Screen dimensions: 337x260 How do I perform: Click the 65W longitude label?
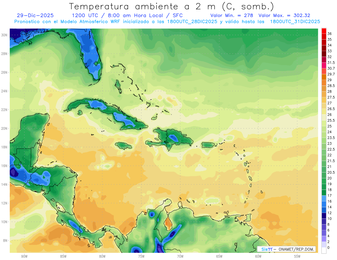click(219, 256)
